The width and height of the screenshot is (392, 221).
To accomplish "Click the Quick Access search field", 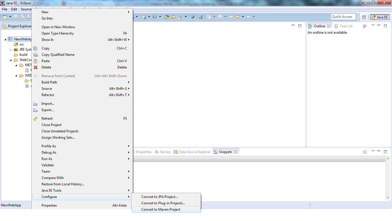I will 343,16.
